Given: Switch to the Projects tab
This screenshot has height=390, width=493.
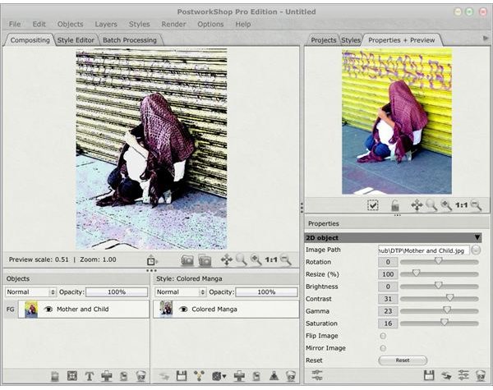Looking at the screenshot, I should click(x=323, y=40).
